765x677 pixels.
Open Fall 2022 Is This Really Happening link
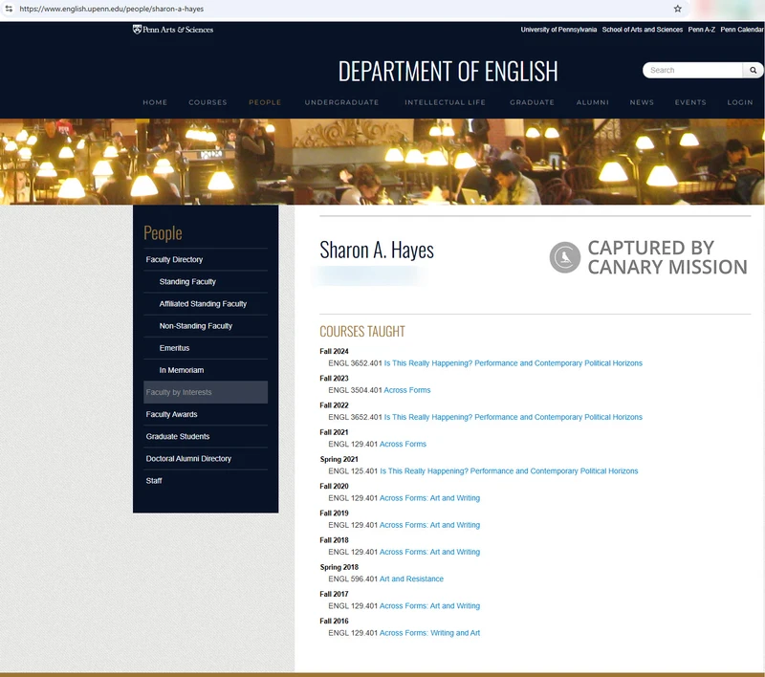[x=514, y=417]
